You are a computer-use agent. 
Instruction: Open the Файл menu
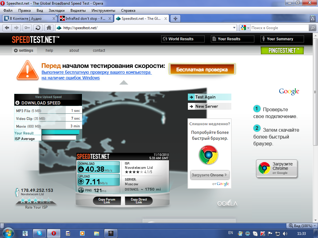(8, 11)
